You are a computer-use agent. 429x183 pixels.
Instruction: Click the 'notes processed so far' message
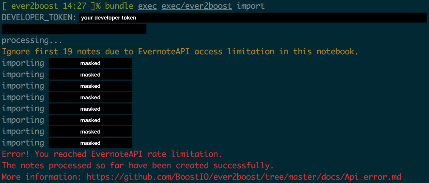138,166
